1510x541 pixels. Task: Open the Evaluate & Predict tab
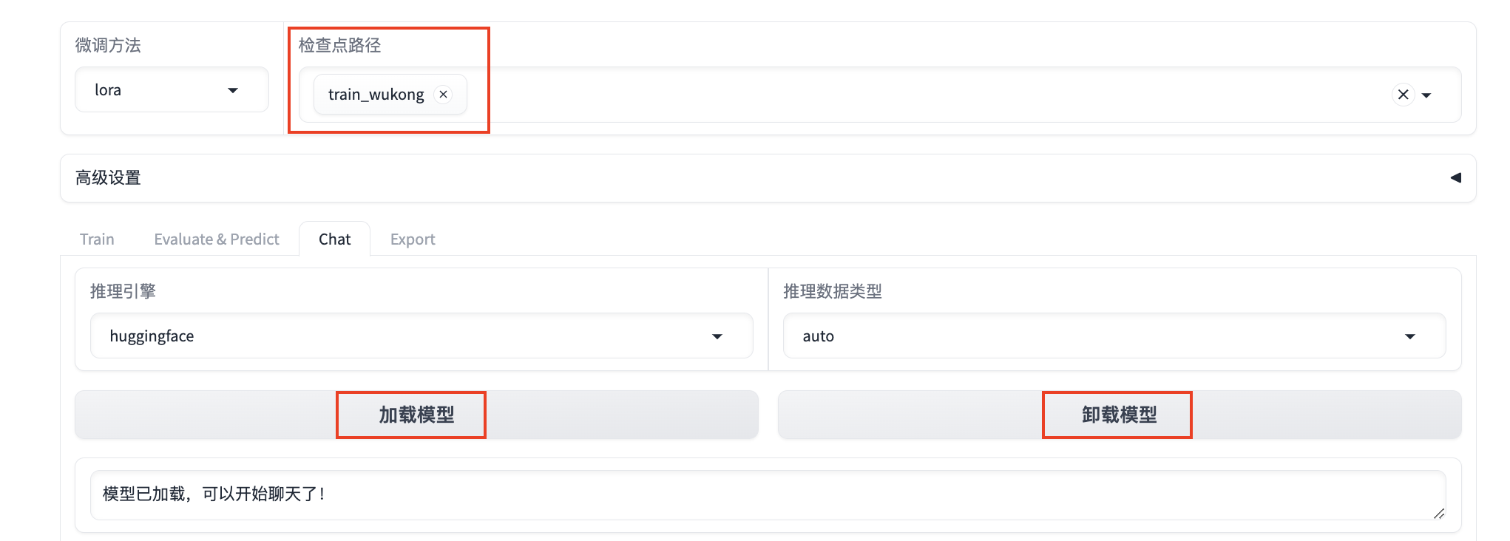tap(217, 239)
